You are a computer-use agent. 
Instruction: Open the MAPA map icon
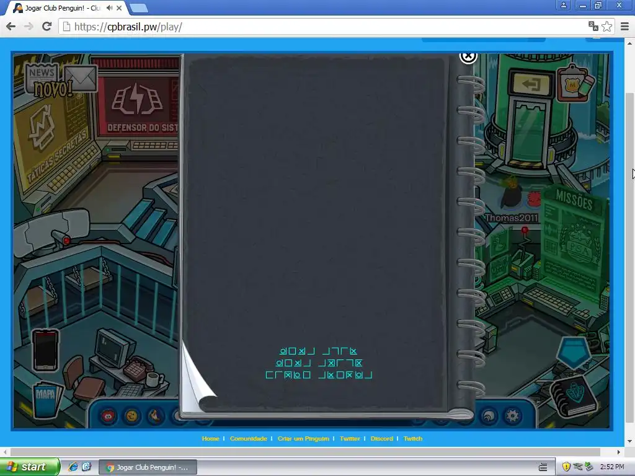pos(47,400)
